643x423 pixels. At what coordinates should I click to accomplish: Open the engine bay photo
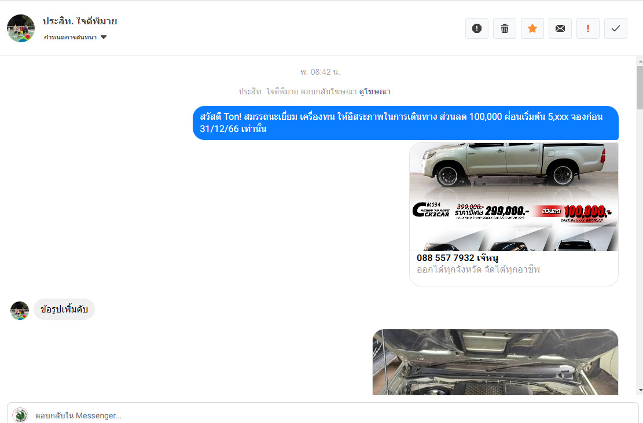click(x=495, y=362)
